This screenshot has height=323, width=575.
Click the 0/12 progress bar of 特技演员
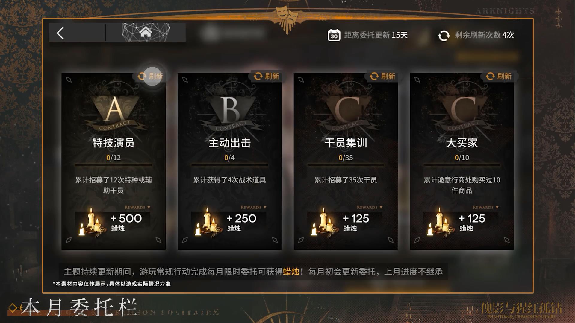114,165
